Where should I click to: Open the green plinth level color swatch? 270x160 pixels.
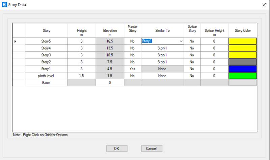coord(242,76)
